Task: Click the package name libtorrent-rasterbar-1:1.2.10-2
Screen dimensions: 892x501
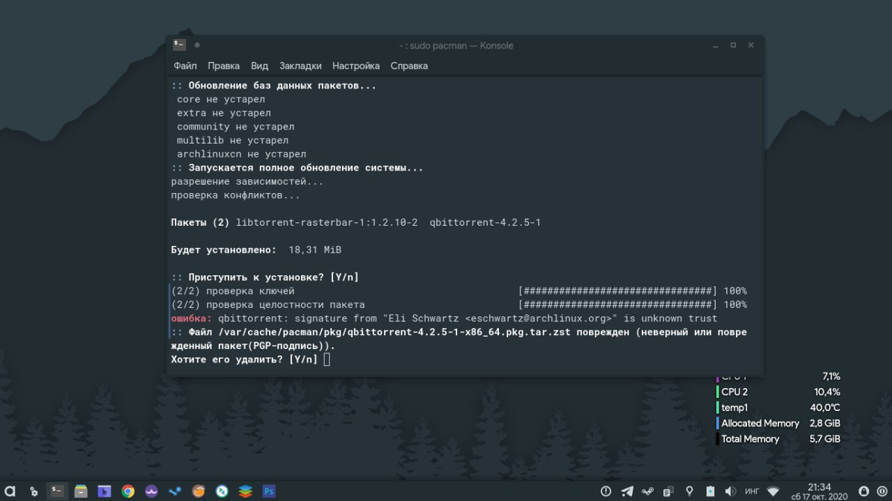Action: click(x=327, y=222)
